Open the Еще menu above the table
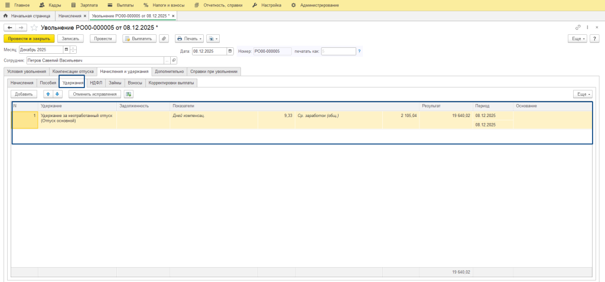The height and width of the screenshot is (282, 605). tap(583, 94)
